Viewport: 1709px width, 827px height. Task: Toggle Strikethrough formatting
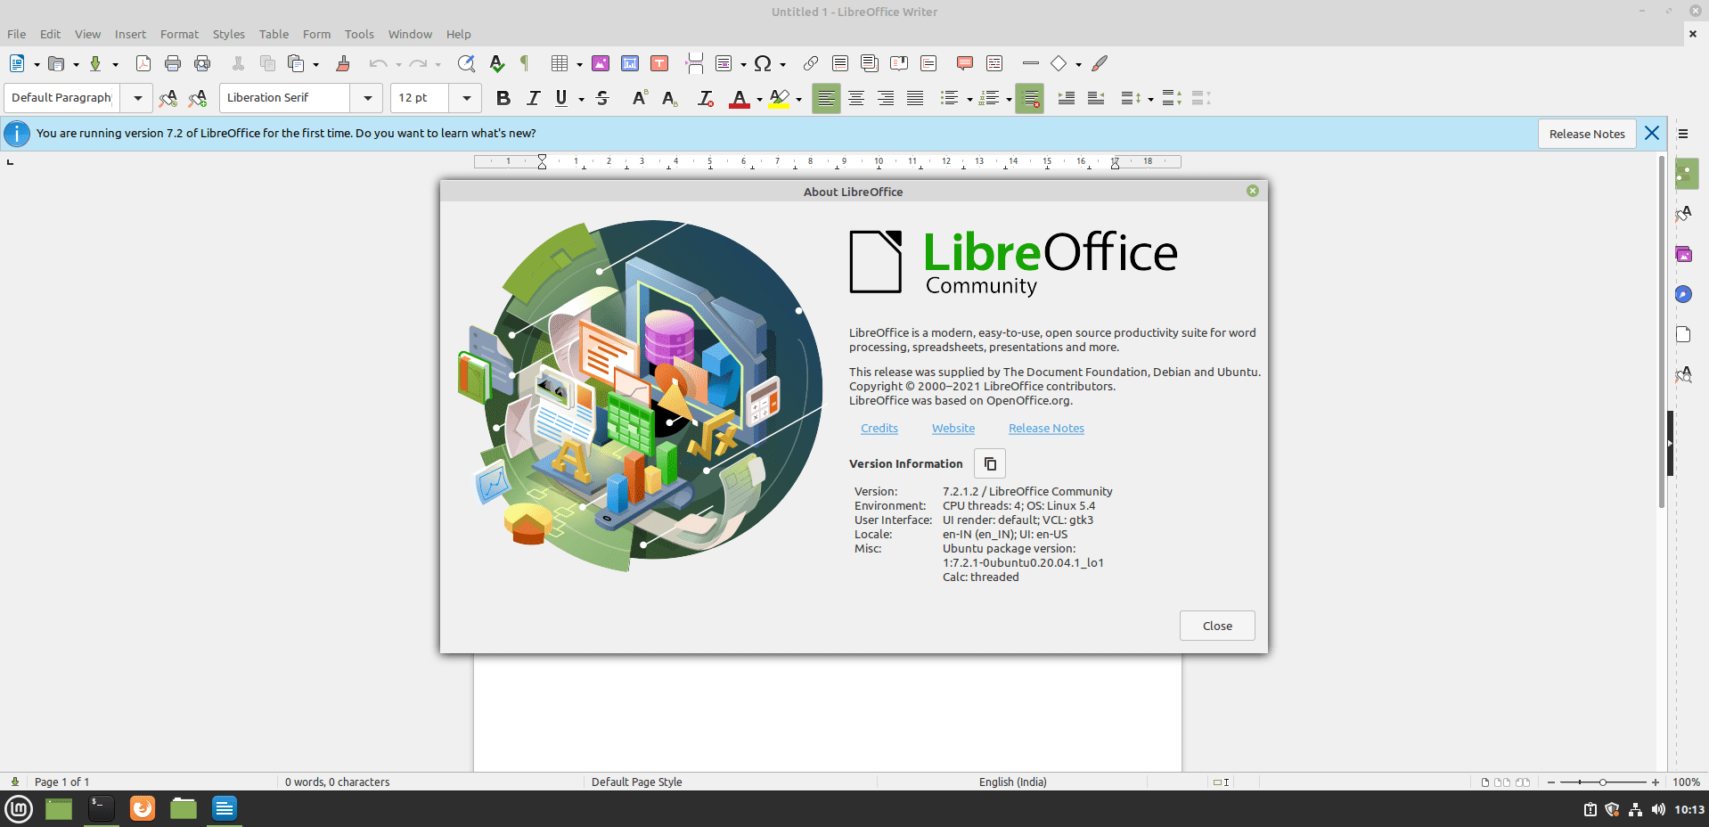602,98
